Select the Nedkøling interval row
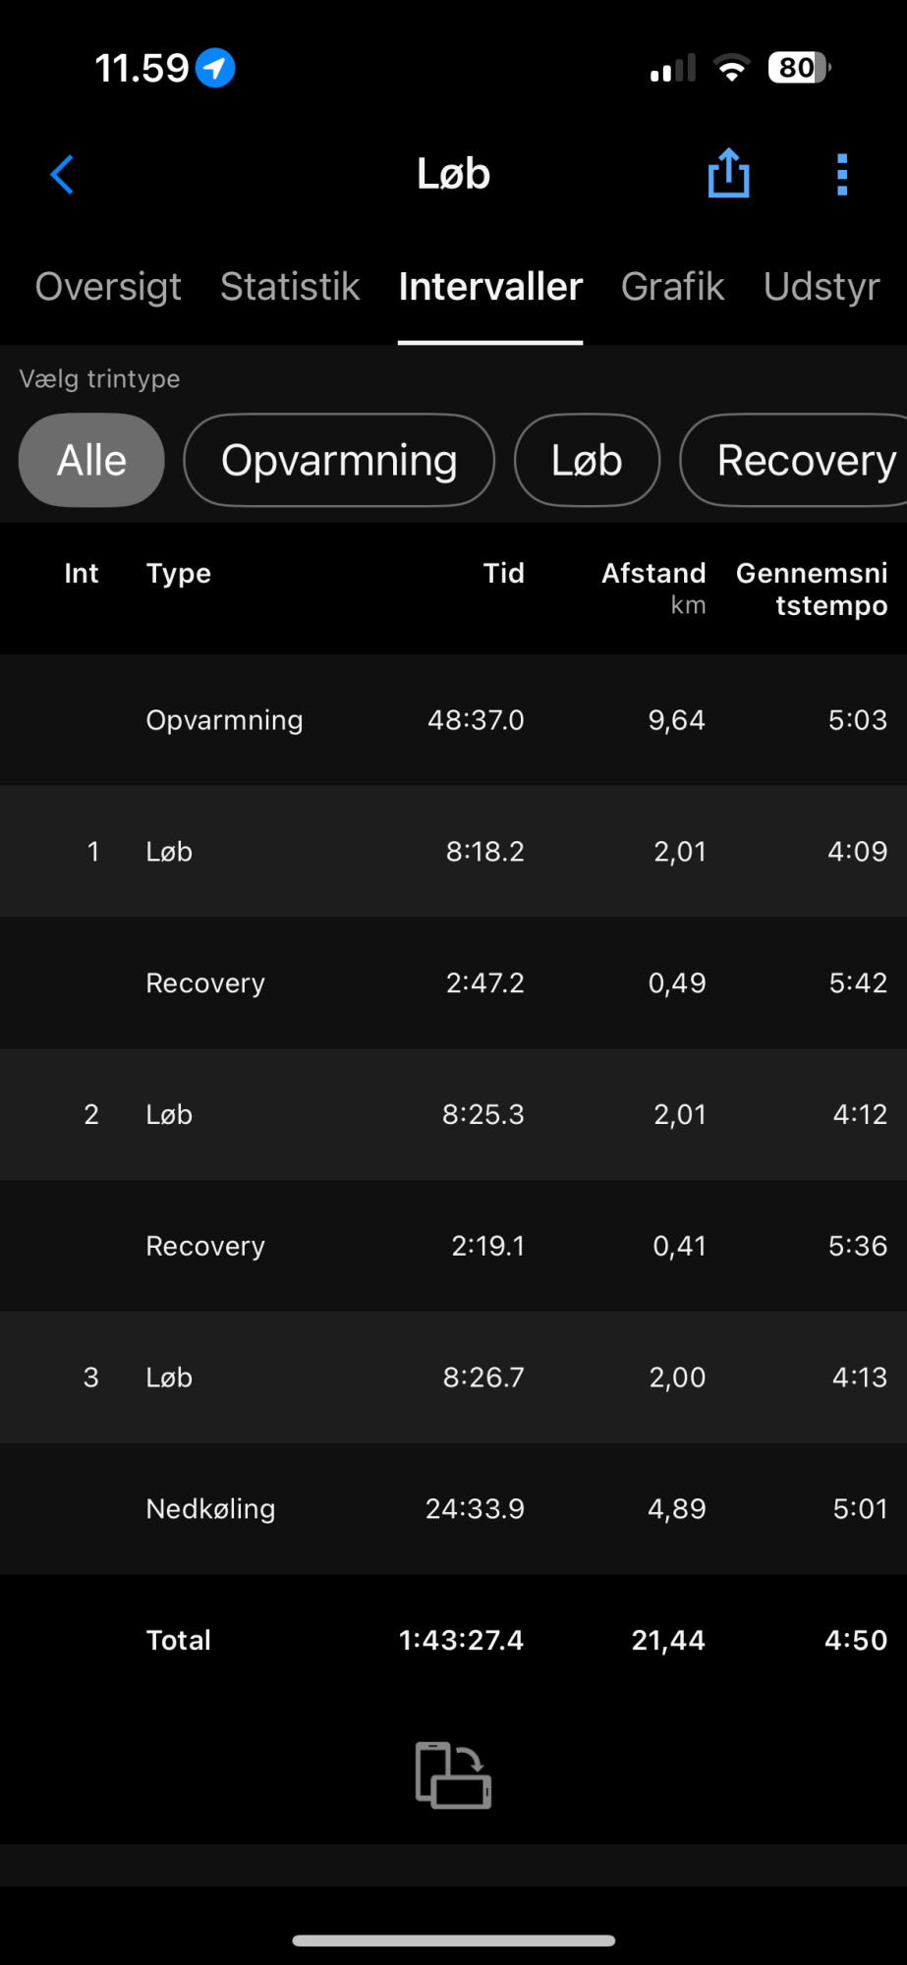 (453, 1508)
